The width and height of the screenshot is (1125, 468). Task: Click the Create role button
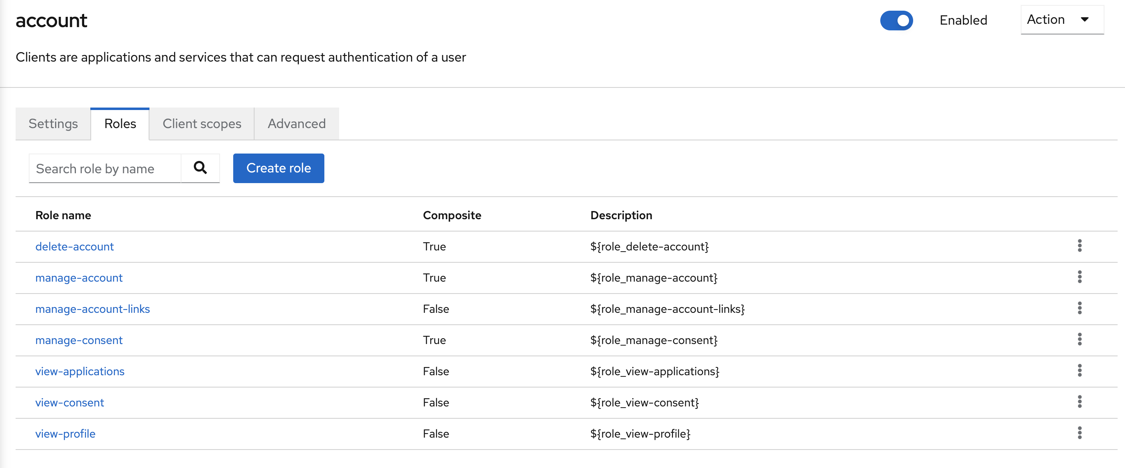click(279, 168)
